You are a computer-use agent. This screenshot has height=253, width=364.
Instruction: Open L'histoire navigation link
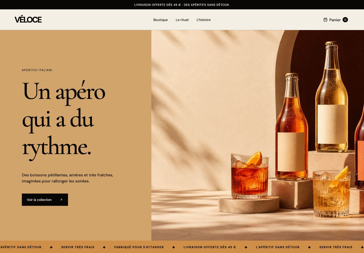[x=203, y=20]
